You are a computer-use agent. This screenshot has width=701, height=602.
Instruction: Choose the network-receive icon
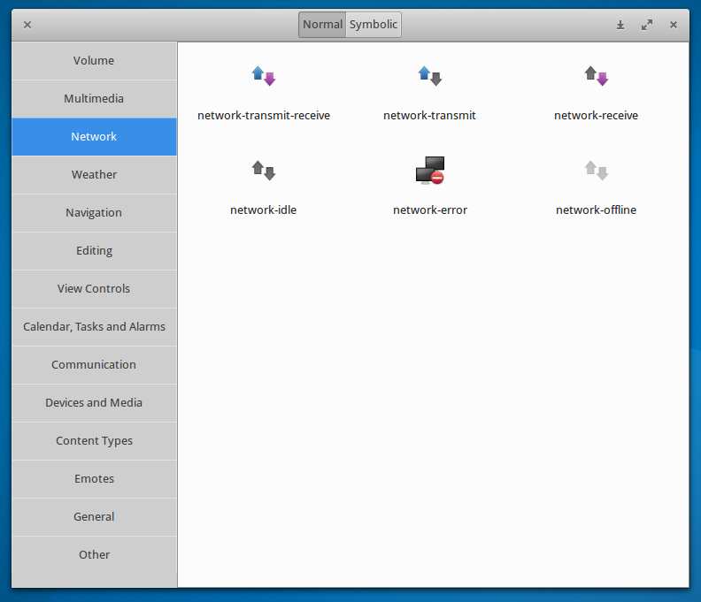596,77
